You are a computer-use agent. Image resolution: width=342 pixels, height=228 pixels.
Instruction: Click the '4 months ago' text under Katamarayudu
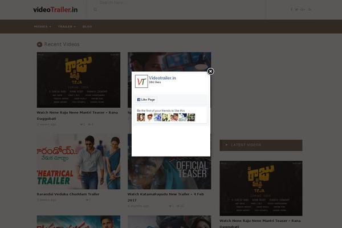(139, 206)
